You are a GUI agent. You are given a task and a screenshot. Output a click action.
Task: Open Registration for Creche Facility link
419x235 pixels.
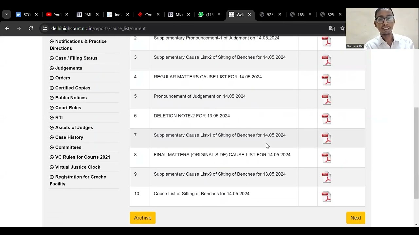[x=78, y=180]
